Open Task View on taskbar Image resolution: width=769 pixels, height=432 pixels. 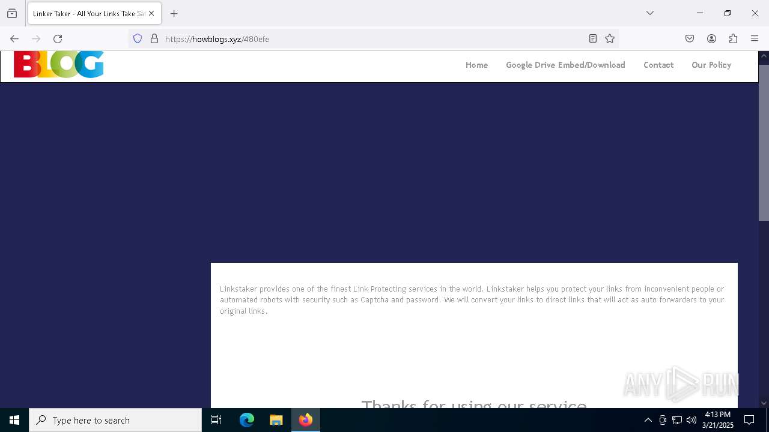click(x=216, y=420)
